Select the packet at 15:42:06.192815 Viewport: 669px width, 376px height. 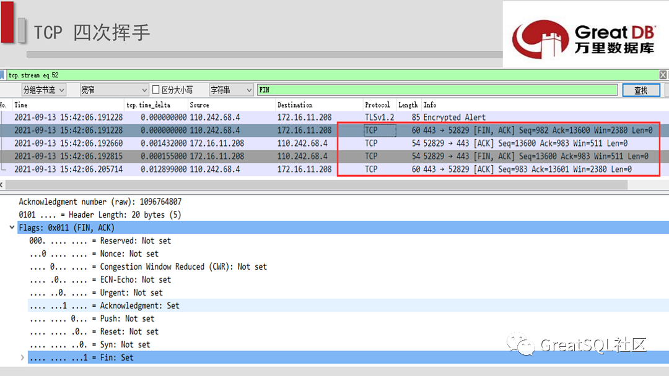[x=334, y=156]
